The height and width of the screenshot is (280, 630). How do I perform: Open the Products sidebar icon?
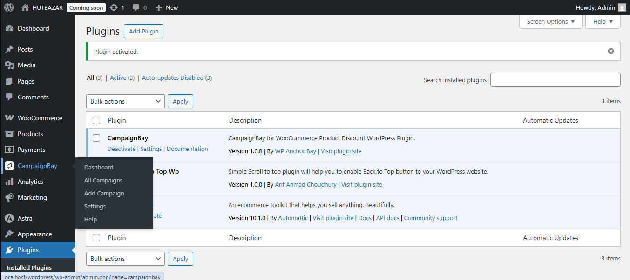click(x=9, y=134)
